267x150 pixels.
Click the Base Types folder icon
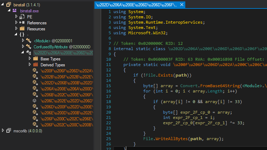[x=35, y=59]
